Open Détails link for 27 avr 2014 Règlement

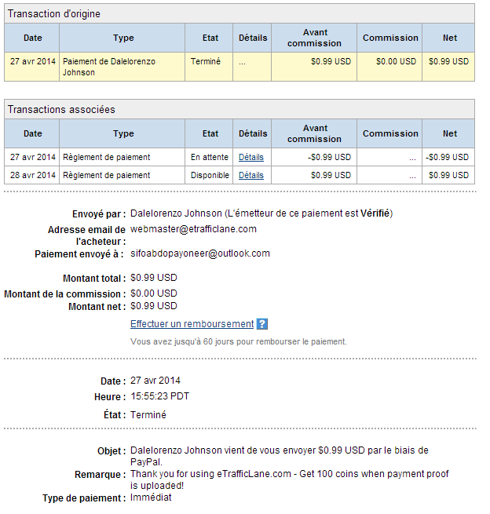pos(251,158)
